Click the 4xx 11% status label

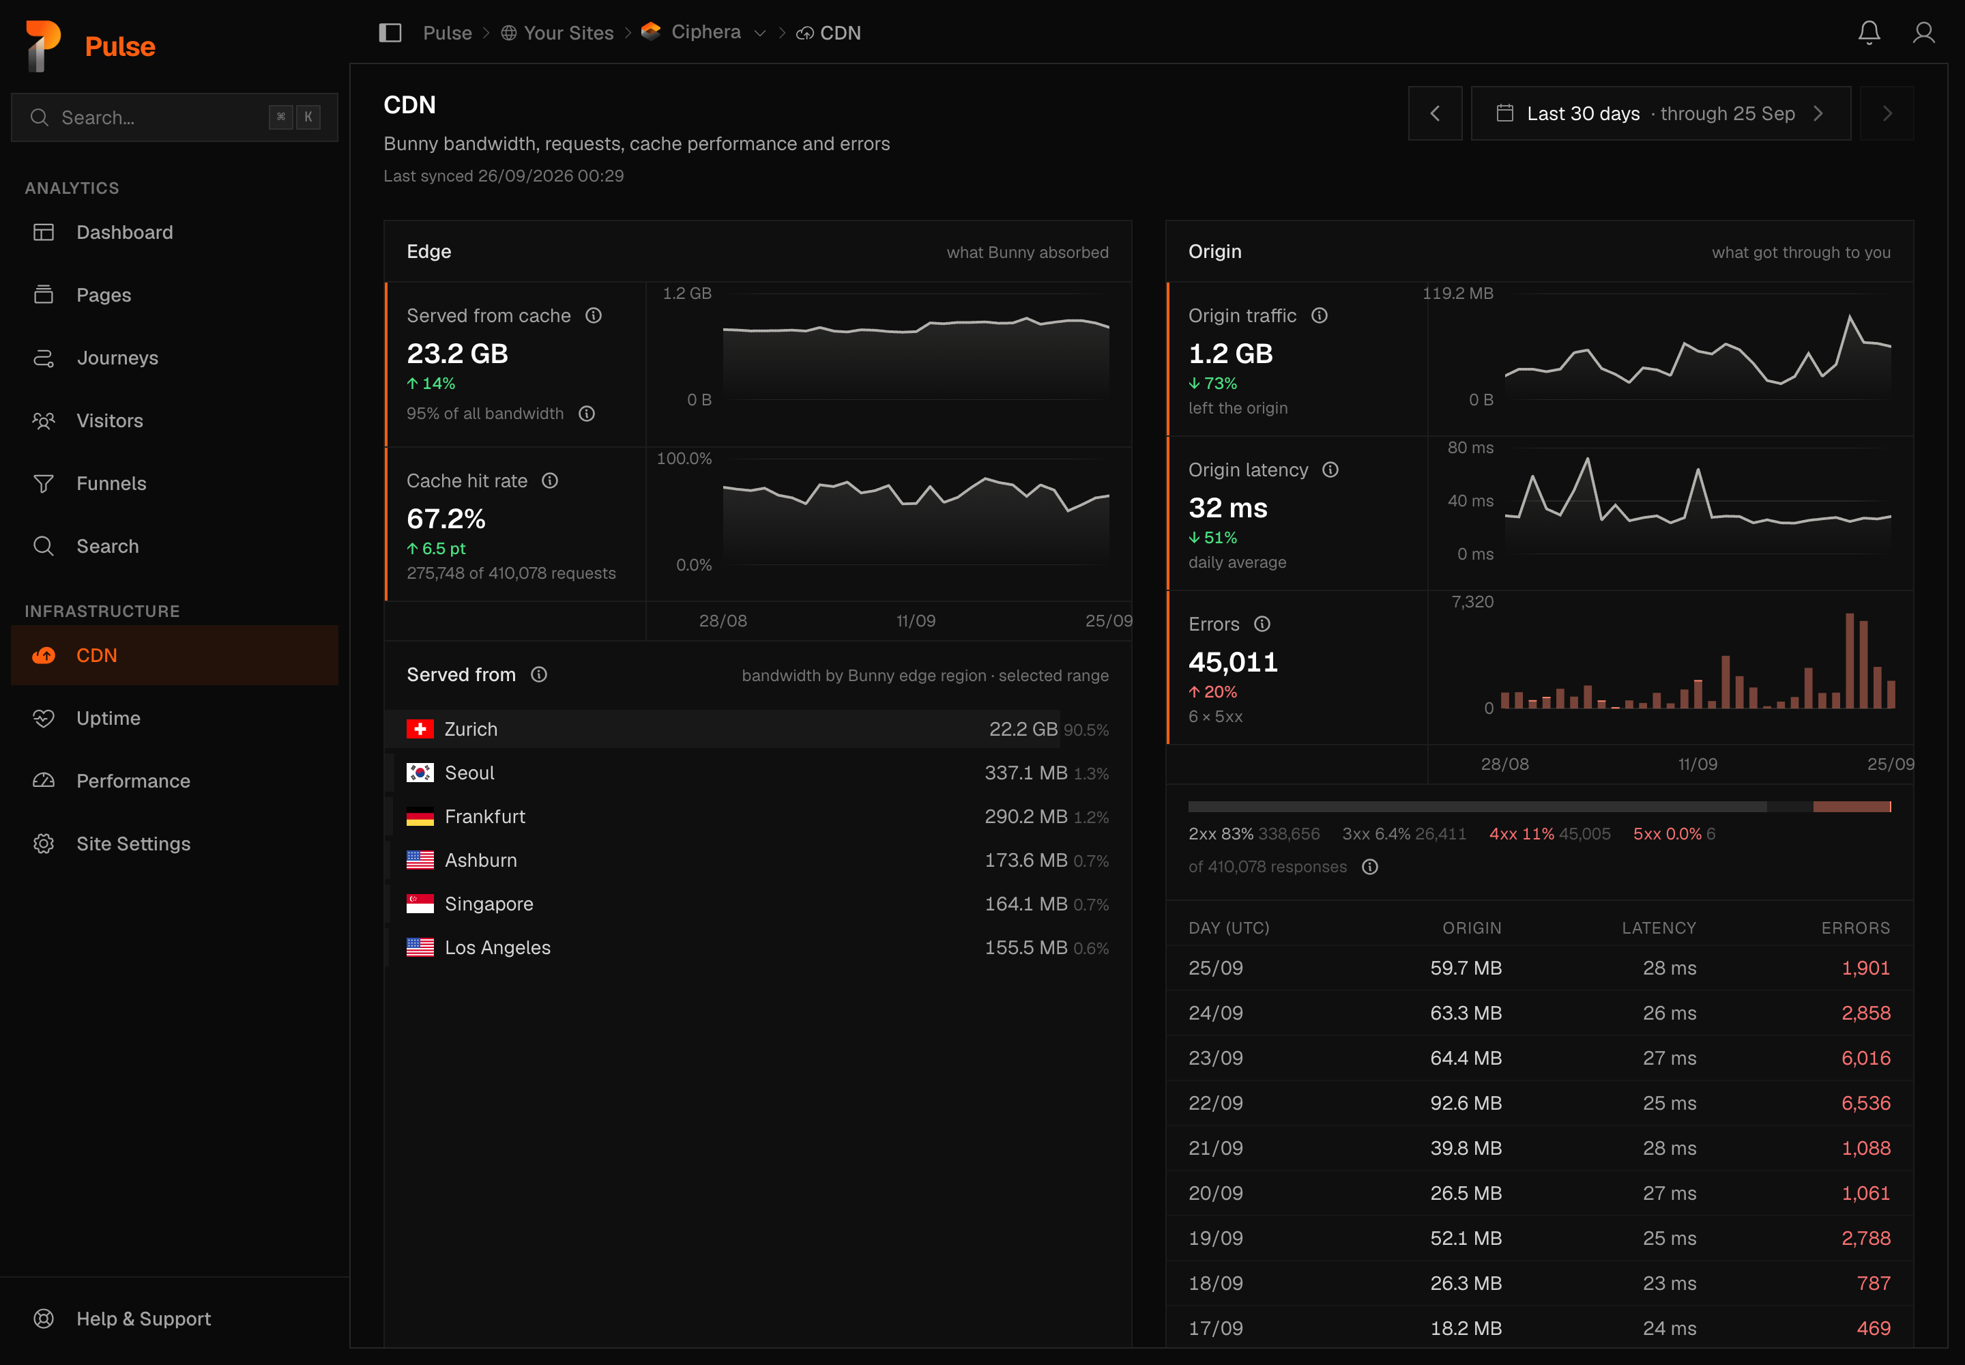pyautogui.click(x=1522, y=833)
